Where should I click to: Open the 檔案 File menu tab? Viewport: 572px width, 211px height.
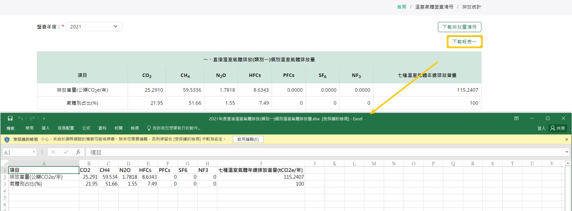[x=11, y=128]
